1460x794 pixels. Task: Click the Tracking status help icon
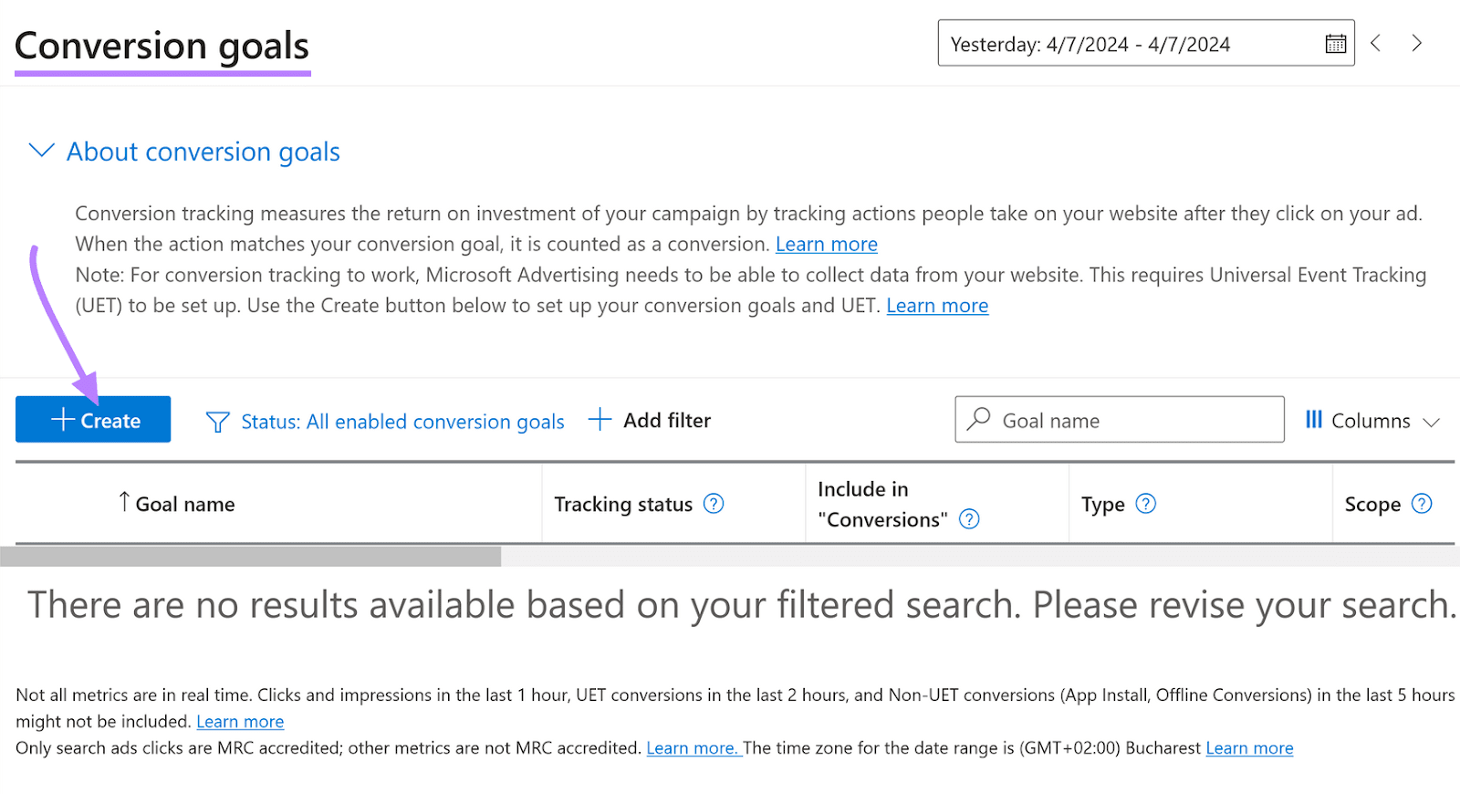[714, 504]
